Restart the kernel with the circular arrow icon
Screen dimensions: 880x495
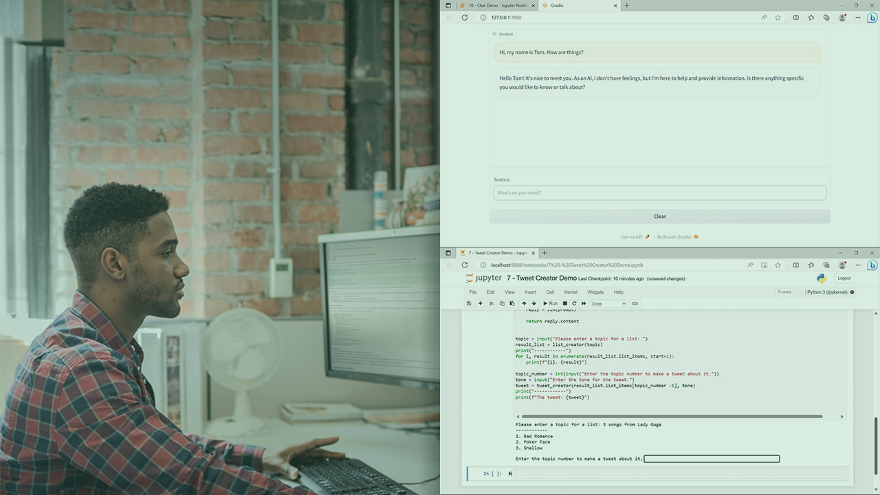(x=574, y=303)
